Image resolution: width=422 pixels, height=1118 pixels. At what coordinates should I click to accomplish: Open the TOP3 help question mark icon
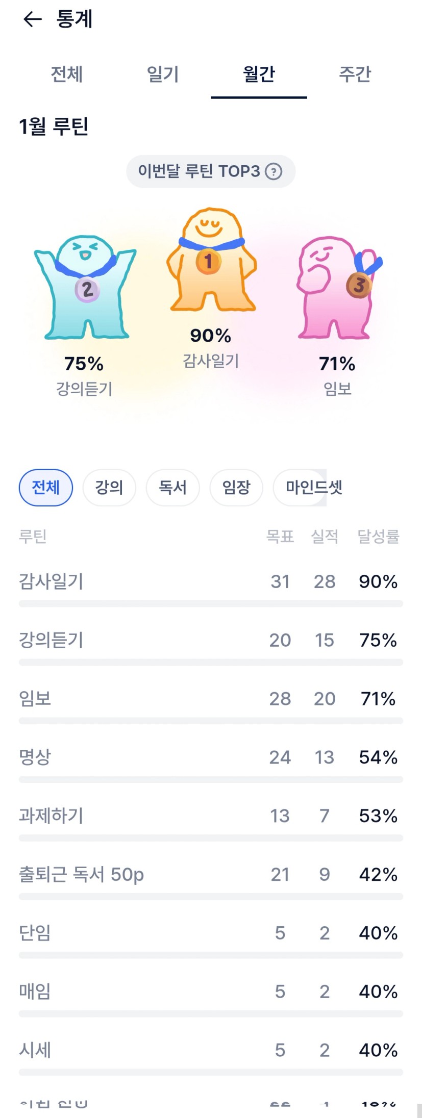click(274, 171)
